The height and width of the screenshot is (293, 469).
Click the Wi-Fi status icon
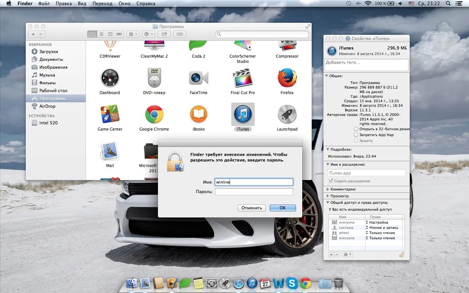pyautogui.click(x=368, y=4)
